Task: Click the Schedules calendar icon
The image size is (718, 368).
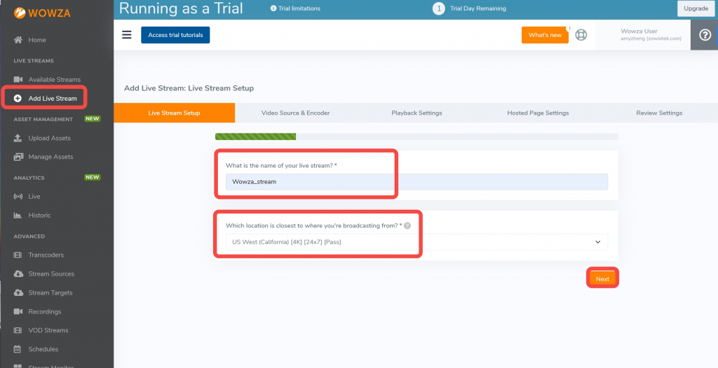Action: (18, 349)
